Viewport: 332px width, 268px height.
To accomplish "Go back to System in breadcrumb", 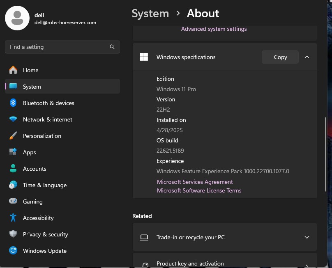I will (x=150, y=14).
